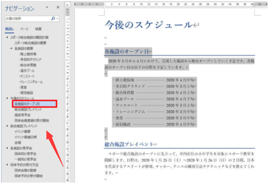Click the 総合施設プレイベント heading in the document

point(129,144)
